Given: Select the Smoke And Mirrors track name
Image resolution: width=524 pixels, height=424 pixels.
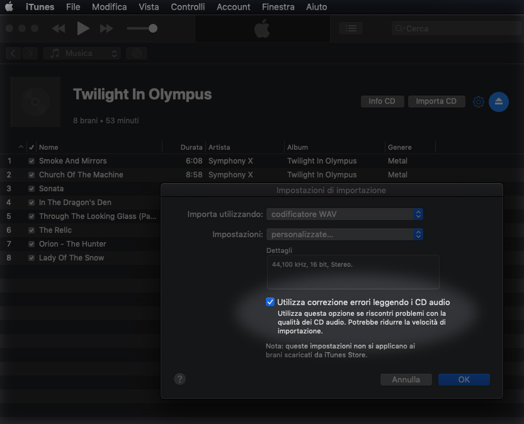Looking at the screenshot, I should 73,161.
